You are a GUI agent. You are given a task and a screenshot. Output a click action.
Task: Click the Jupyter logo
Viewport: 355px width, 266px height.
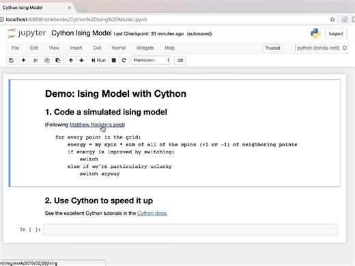(x=27, y=33)
